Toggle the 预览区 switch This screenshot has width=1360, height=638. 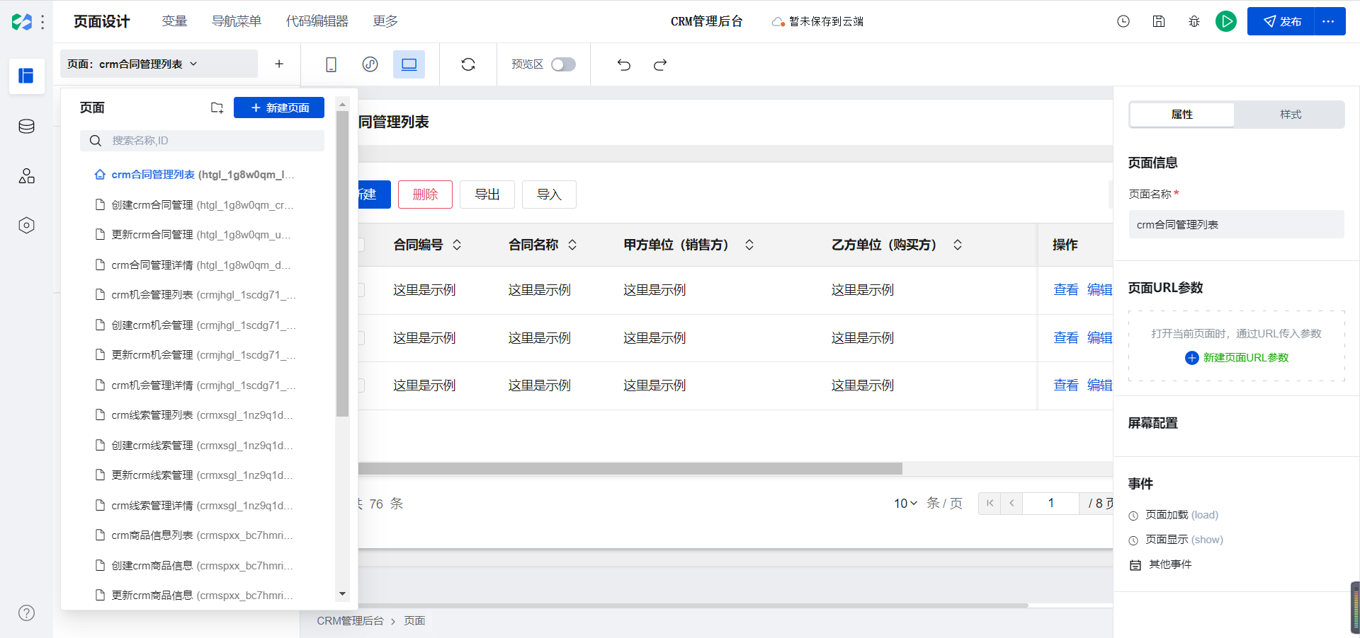(563, 64)
